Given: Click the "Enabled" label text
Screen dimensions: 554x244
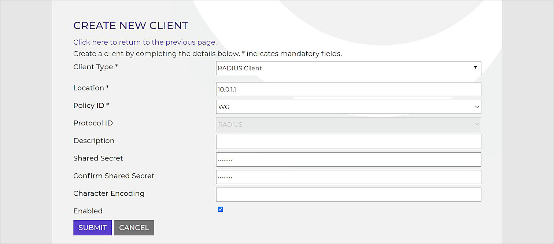Looking at the screenshot, I should coord(88,211).
